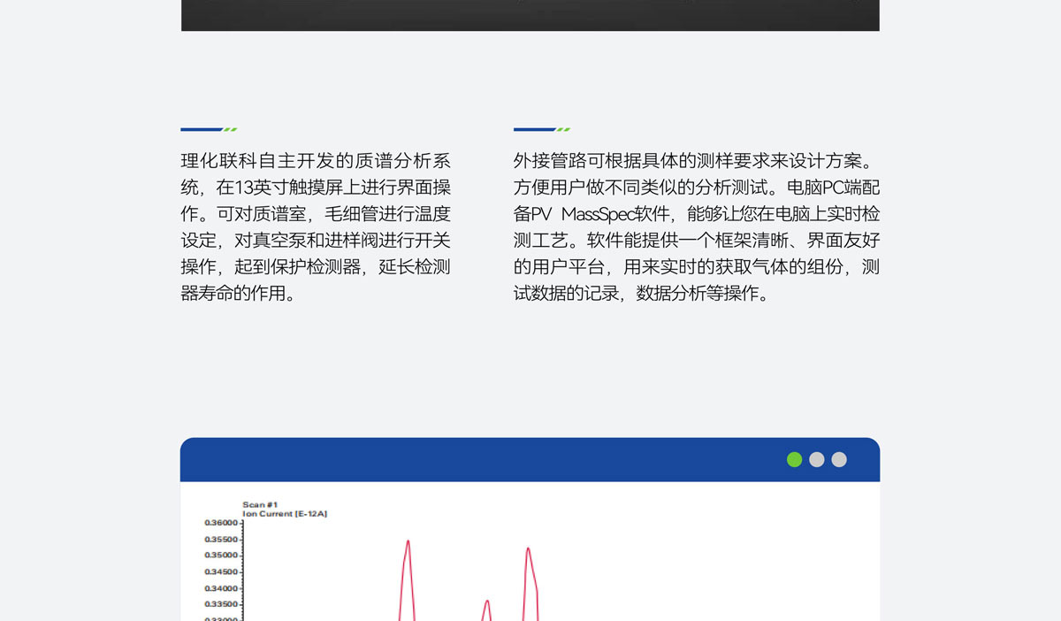This screenshot has height=621, width=1061.
Task: Click the blue header bar of the chart panel
Action: pyautogui.click(x=477, y=459)
